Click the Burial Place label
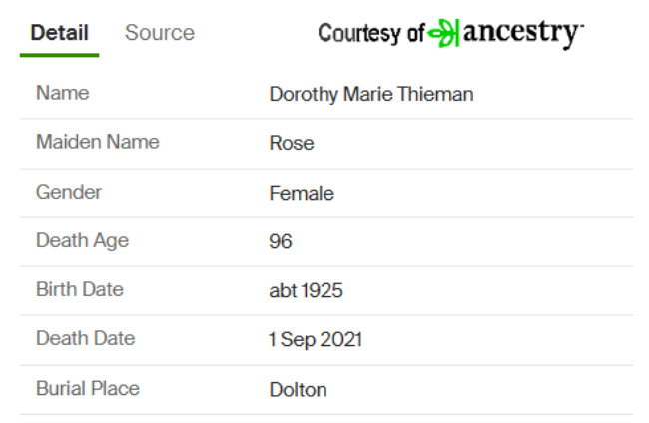 point(88,389)
